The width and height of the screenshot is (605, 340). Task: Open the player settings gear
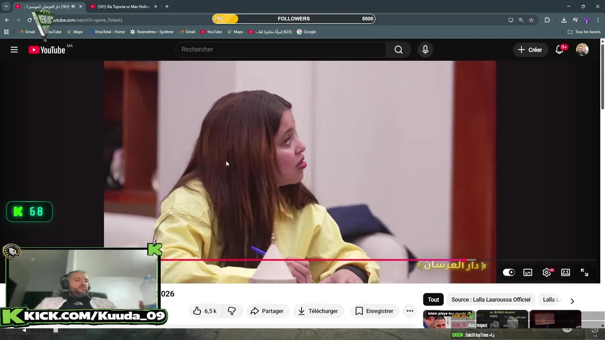coord(547,272)
